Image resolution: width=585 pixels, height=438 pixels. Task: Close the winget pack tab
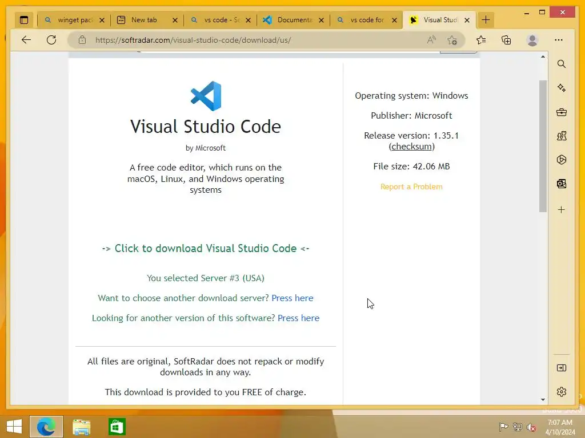point(102,20)
